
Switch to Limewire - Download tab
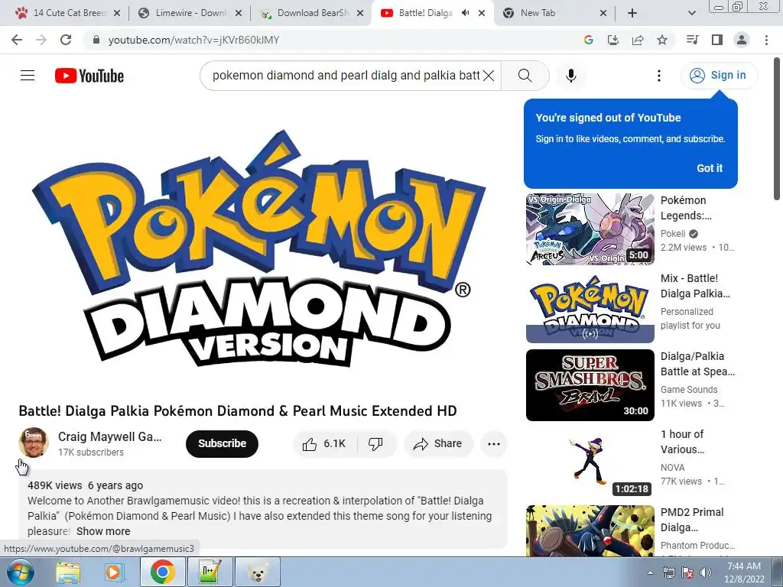189,13
